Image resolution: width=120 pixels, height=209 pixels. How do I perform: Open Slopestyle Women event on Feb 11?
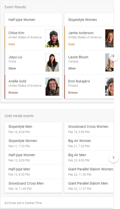coord(33,143)
